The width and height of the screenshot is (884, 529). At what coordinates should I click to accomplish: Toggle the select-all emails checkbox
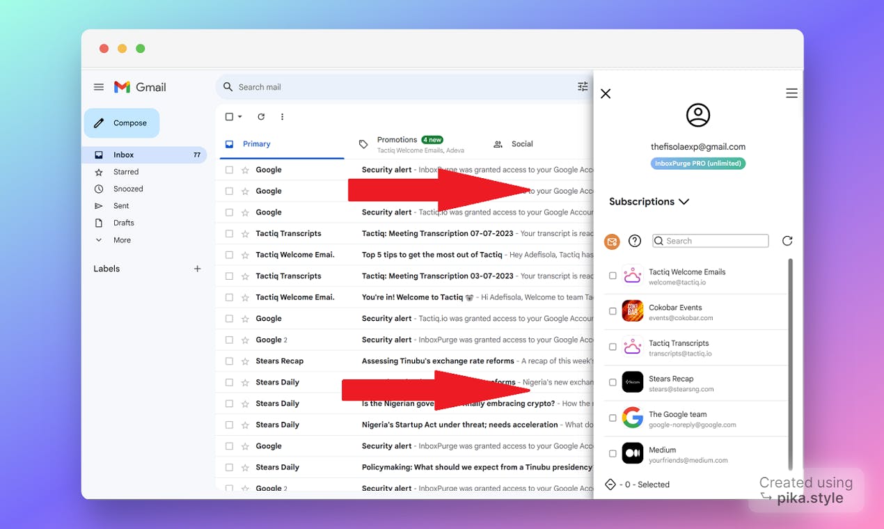pyautogui.click(x=229, y=117)
